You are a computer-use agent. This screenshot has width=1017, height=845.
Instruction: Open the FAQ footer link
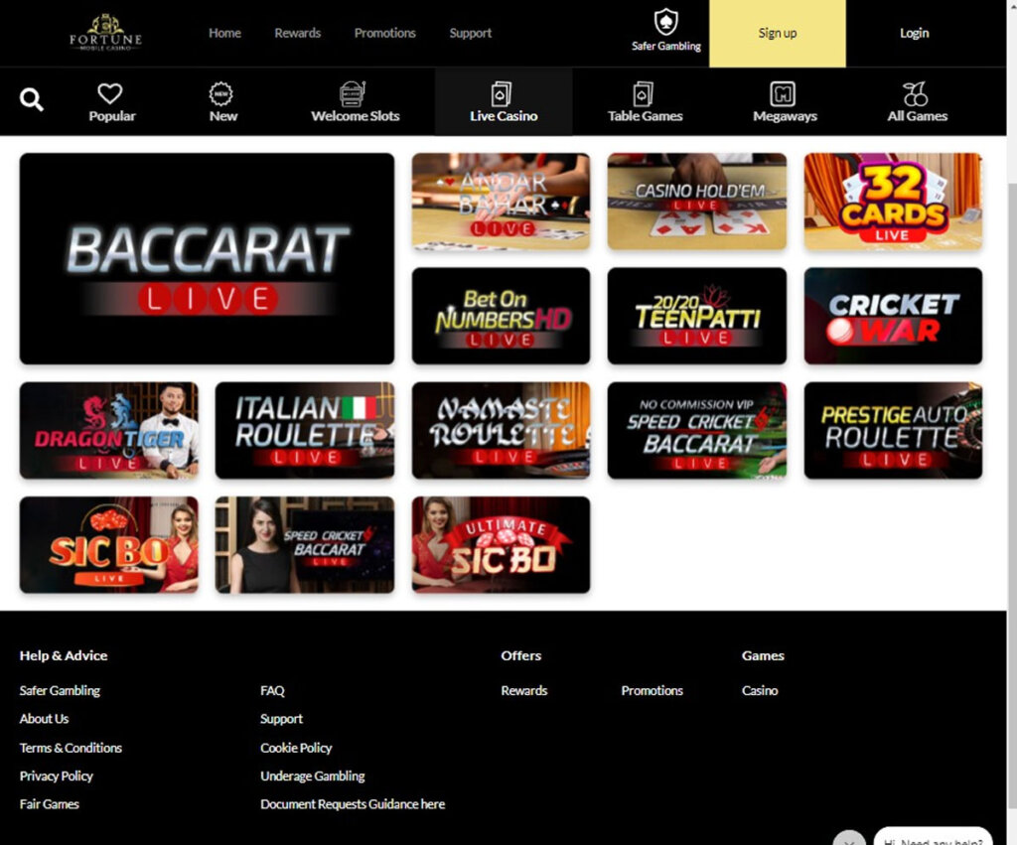[272, 691]
